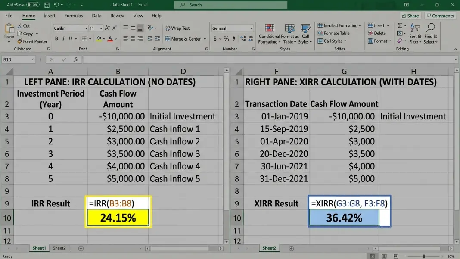460x259 pixels.
Task: Click the Save icon in title bar
Action: [x=47, y=5]
